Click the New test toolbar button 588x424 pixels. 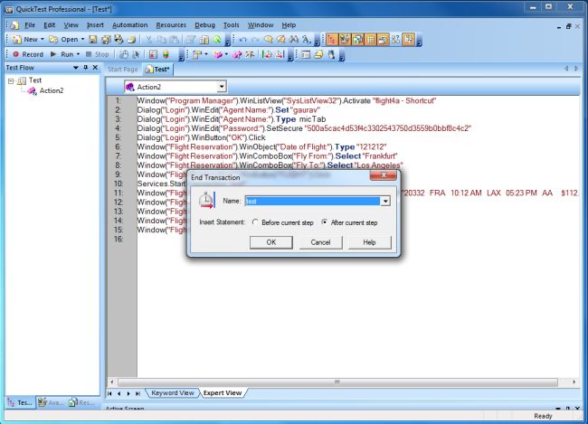[x=25, y=40]
